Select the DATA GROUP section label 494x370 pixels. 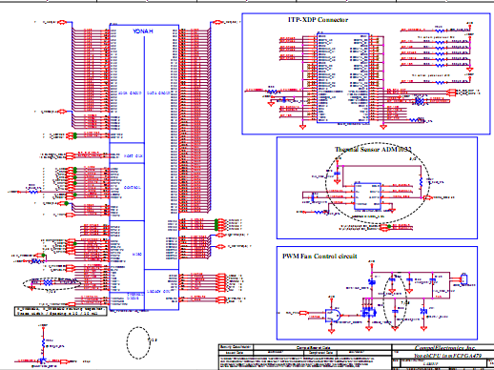click(x=158, y=93)
